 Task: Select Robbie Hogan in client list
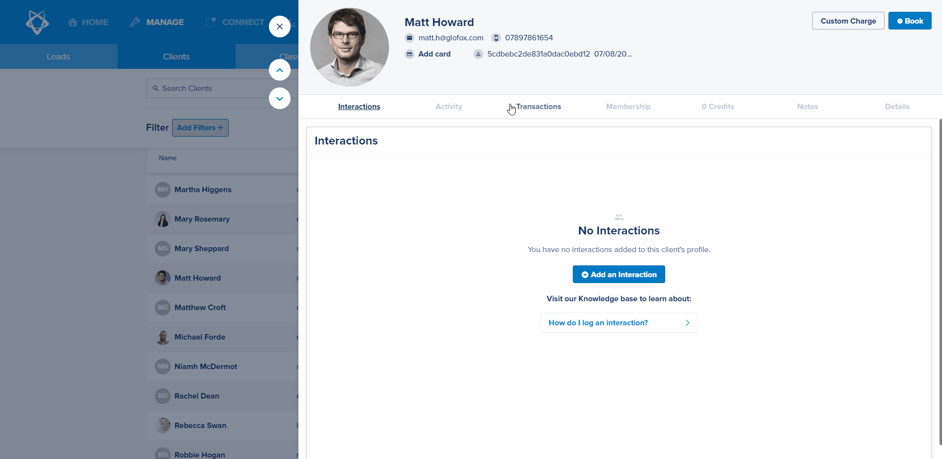coord(200,455)
